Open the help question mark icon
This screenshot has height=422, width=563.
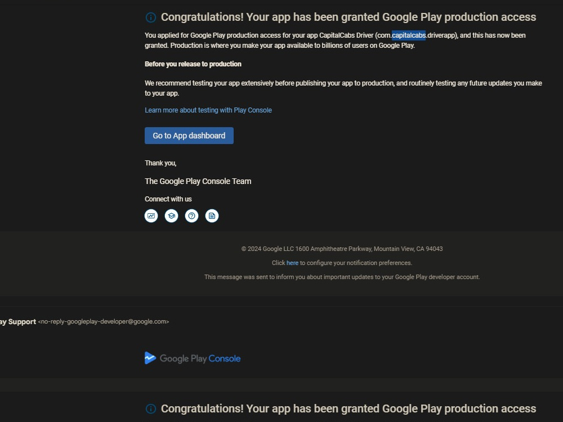tap(192, 216)
